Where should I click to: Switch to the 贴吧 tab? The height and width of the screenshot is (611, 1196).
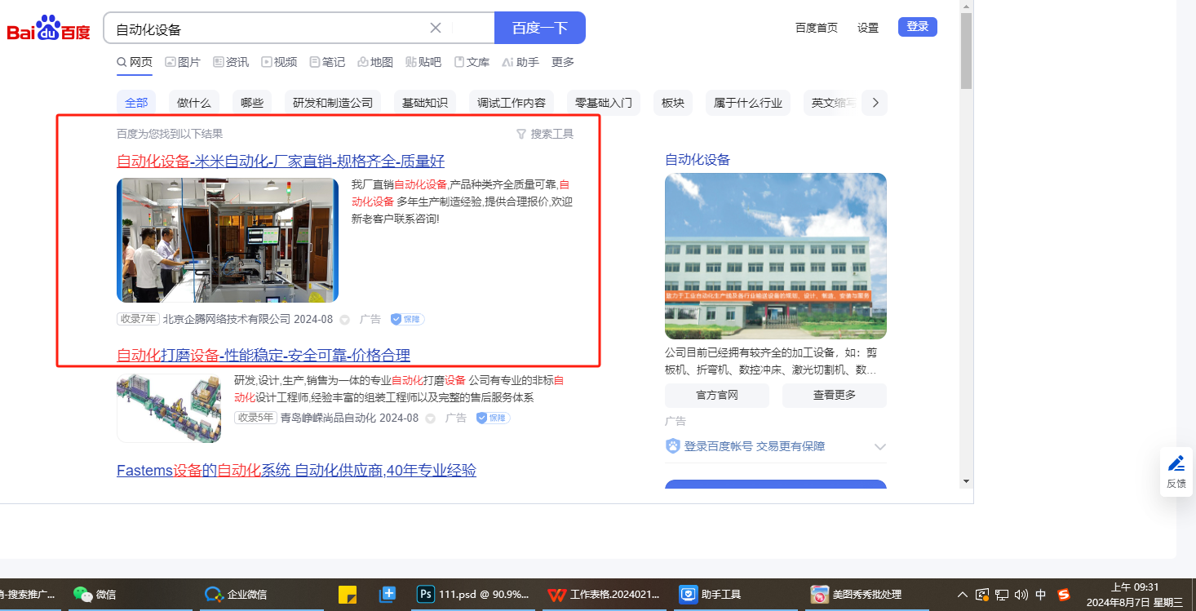[x=423, y=62]
